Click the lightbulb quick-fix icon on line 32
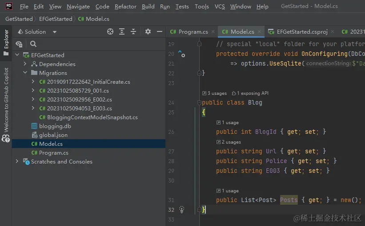The width and height of the screenshot is (365, 226). [182, 210]
